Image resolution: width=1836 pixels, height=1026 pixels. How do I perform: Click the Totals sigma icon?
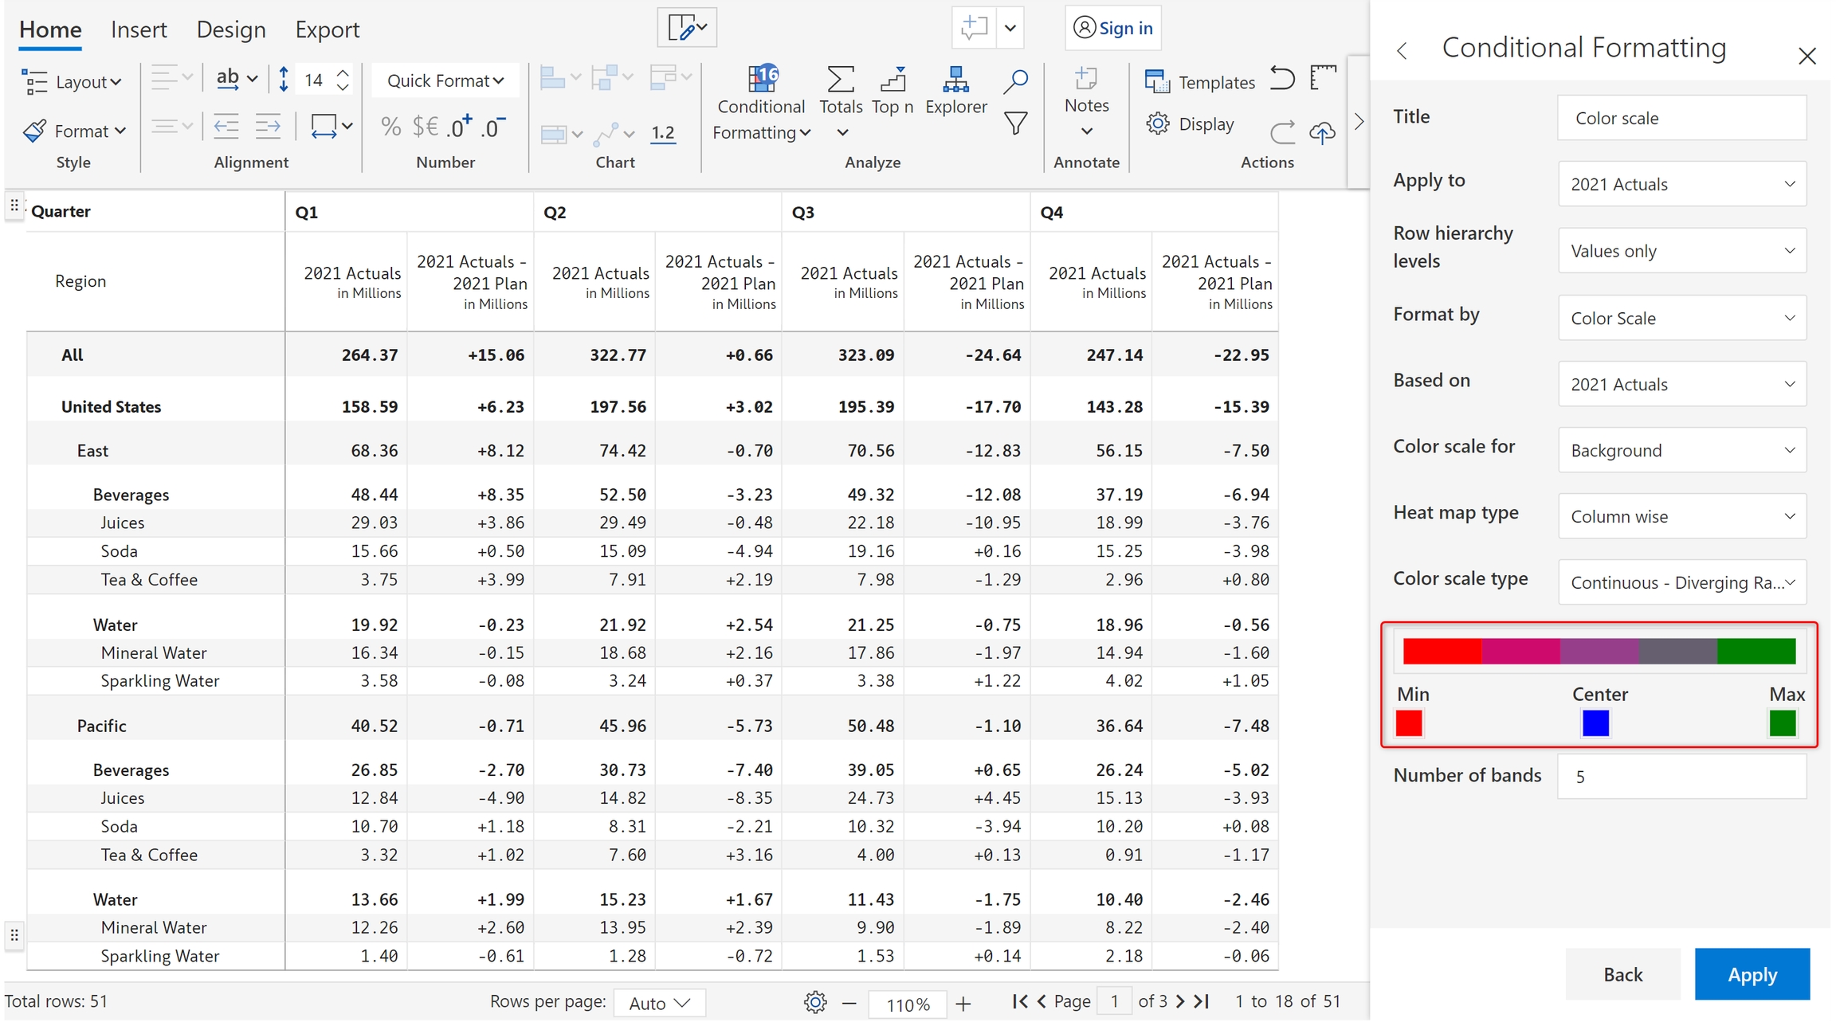[x=840, y=80]
